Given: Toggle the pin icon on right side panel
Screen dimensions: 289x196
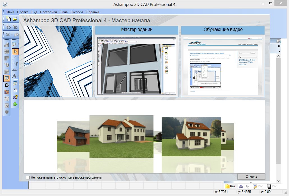Looking at the screenshot, I should coord(278,41).
